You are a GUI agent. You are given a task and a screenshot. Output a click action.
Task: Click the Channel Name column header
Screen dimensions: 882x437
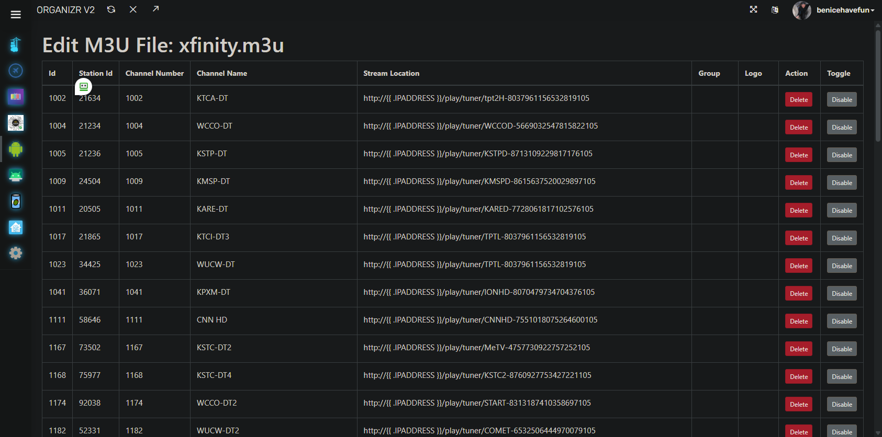click(x=222, y=74)
